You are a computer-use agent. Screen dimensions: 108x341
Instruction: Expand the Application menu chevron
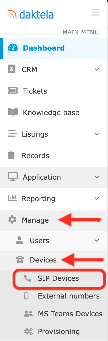coord(97,177)
